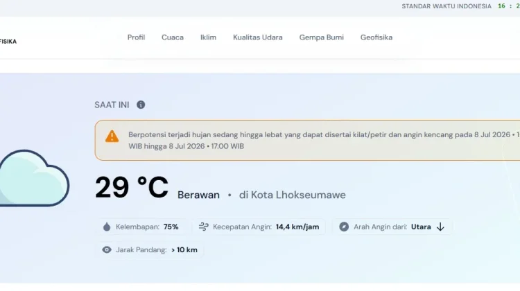Viewport: 520px width, 291px height.
Task: Open the Profil menu
Action: [136, 37]
